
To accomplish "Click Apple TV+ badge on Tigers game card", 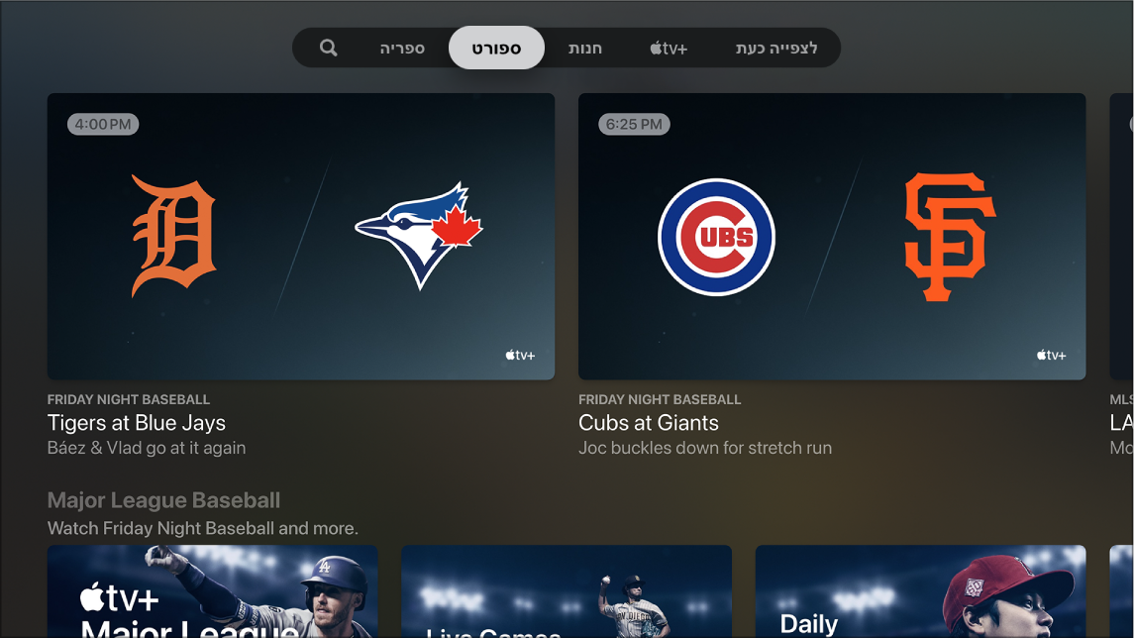I will click(x=520, y=355).
